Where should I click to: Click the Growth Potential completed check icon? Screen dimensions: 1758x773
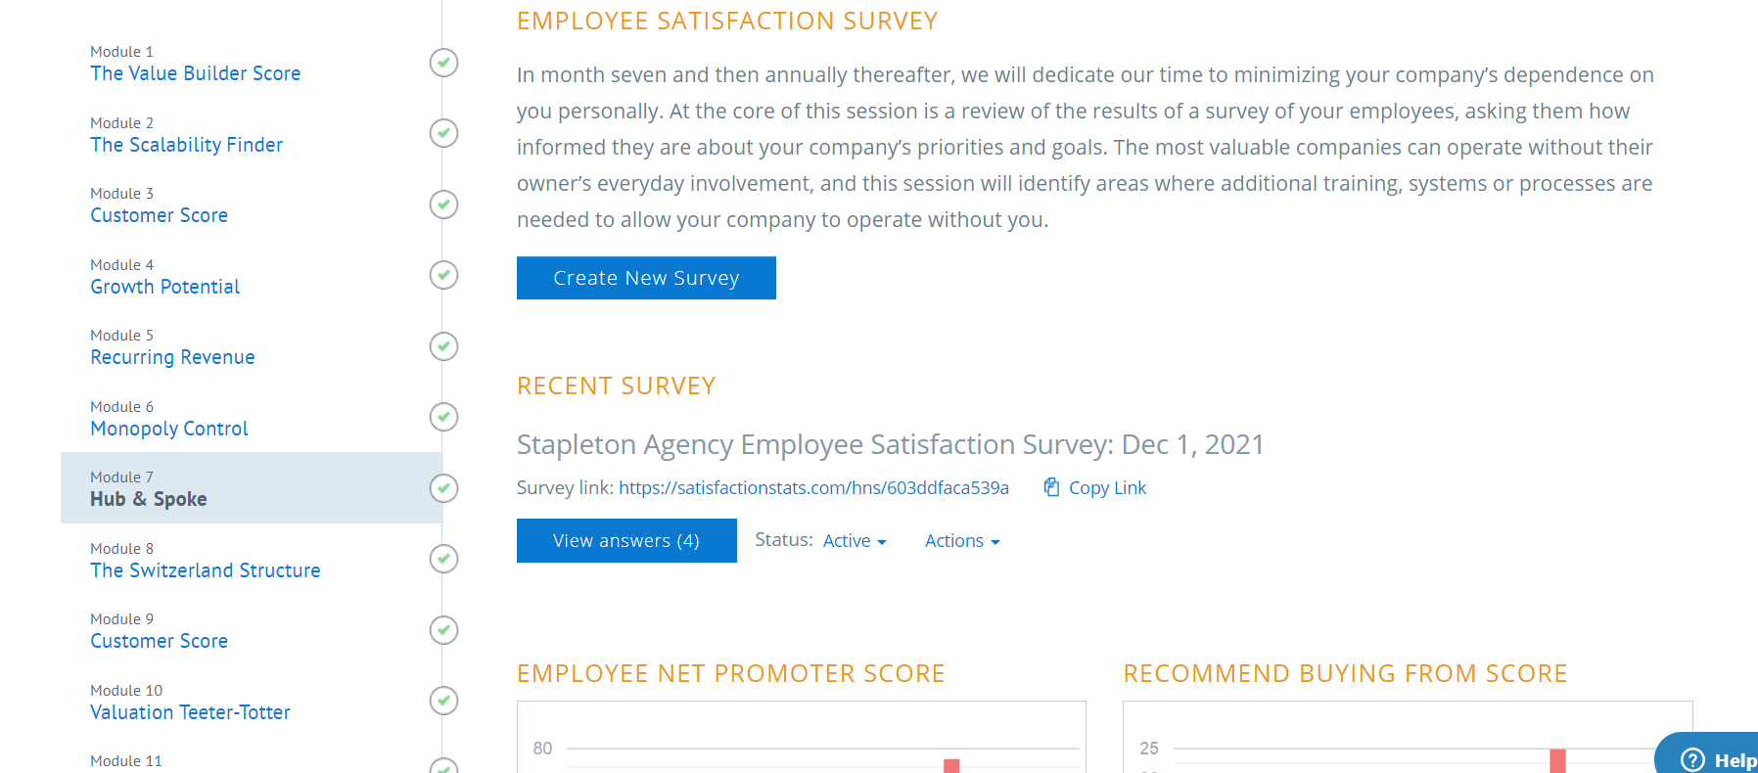point(444,275)
